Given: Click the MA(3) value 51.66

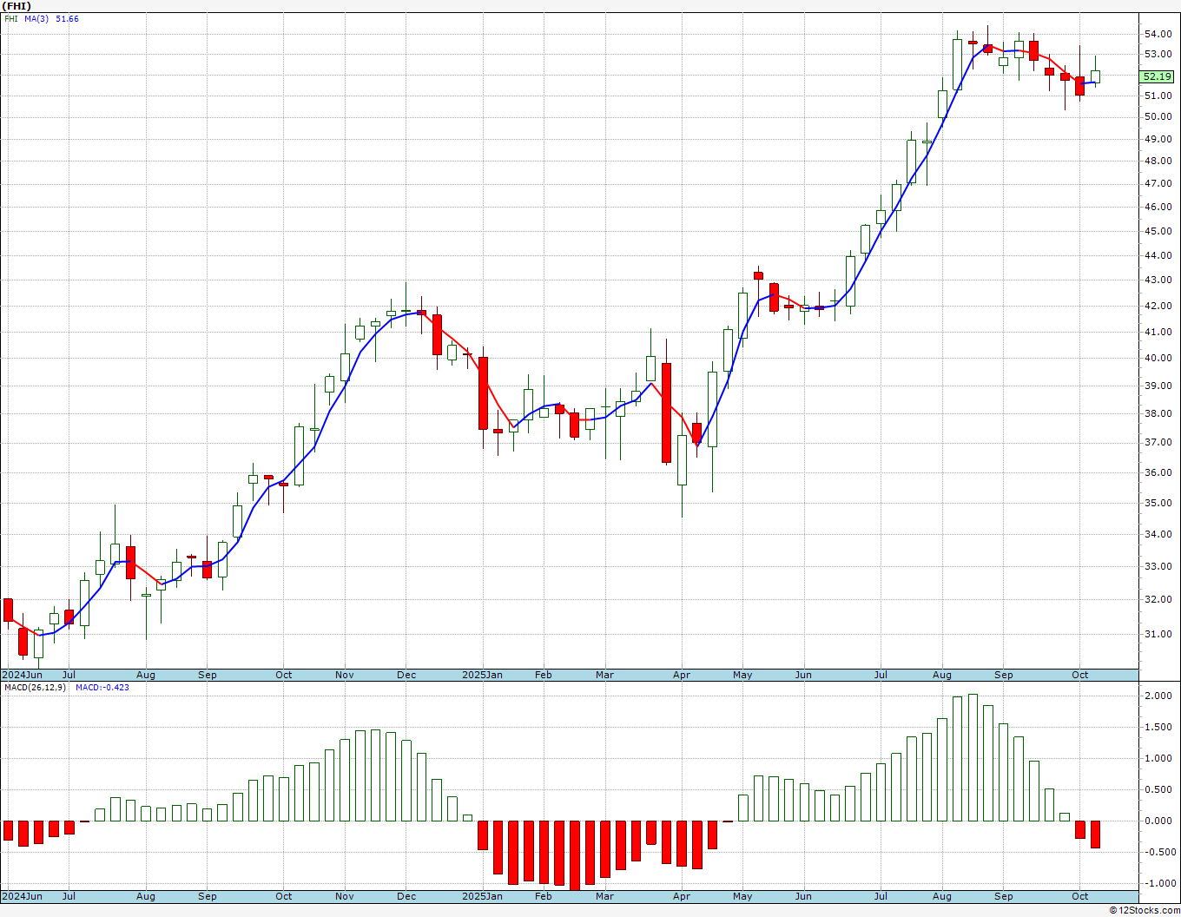Looking at the screenshot, I should pos(68,18).
